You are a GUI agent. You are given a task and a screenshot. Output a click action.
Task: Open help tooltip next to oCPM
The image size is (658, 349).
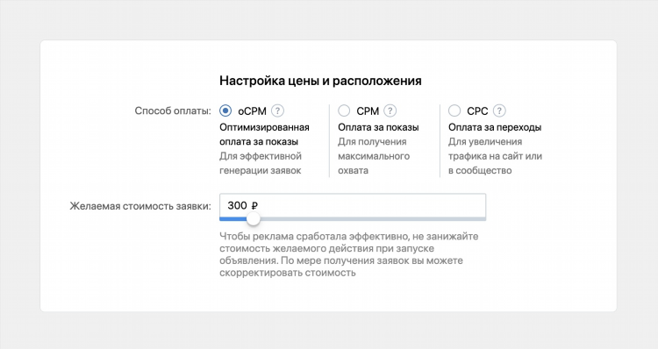(277, 110)
